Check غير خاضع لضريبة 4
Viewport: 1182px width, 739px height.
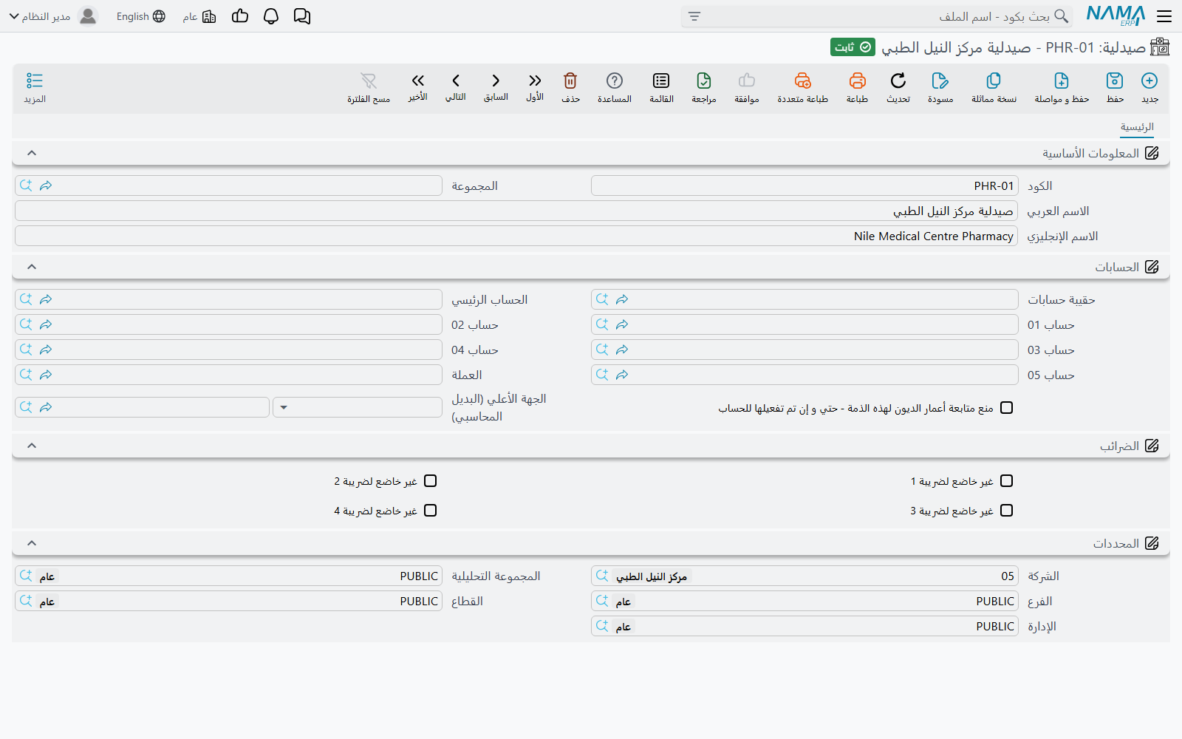click(431, 511)
